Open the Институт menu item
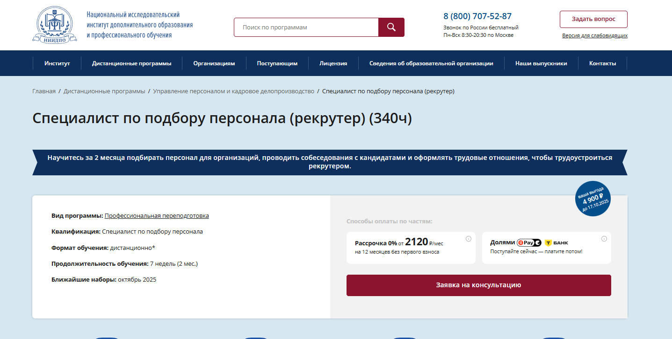The width and height of the screenshot is (672, 339). [x=57, y=63]
